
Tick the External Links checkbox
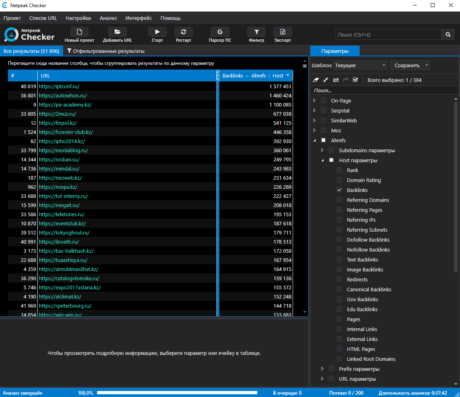coord(339,339)
